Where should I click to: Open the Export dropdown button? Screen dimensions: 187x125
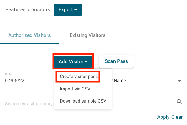click(x=67, y=10)
